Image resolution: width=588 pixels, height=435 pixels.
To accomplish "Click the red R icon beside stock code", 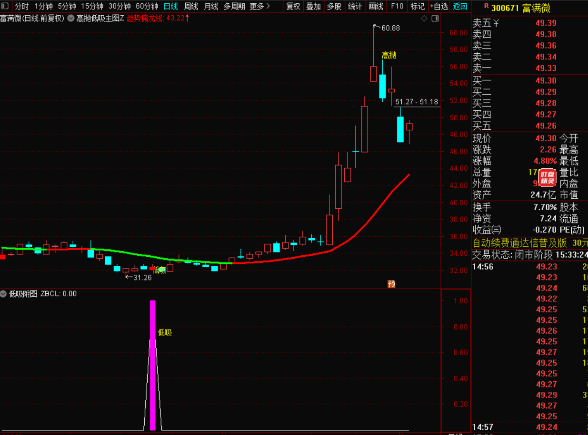I will point(486,7).
